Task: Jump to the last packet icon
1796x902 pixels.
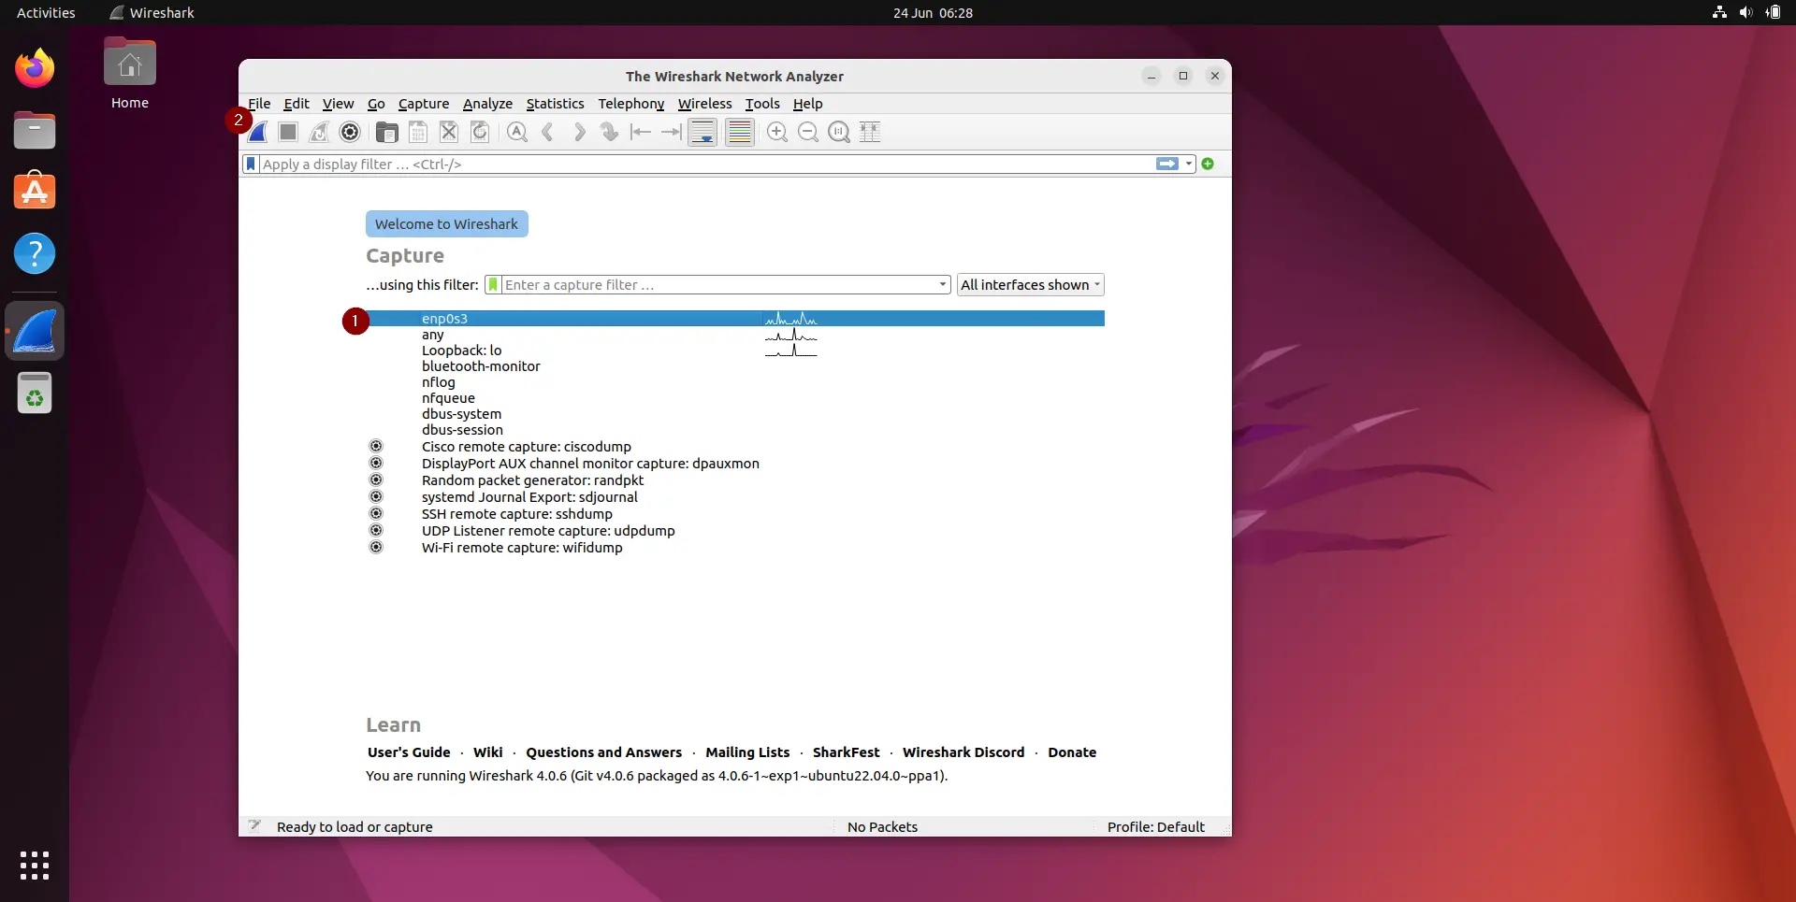Action: pyautogui.click(x=672, y=132)
